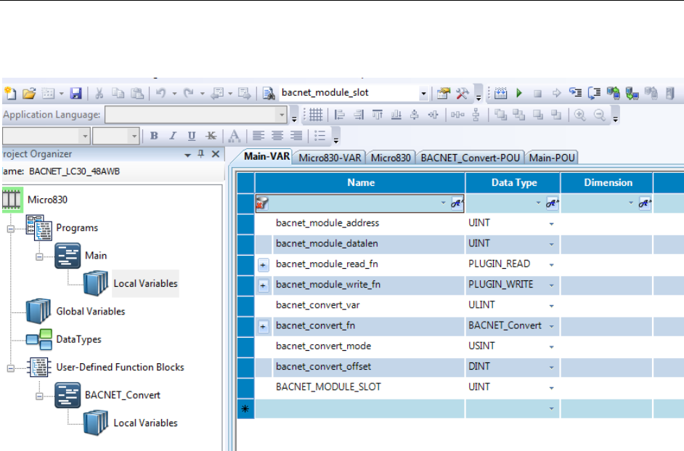Image resolution: width=684 pixels, height=451 pixels.
Task: Toggle the grid display icon
Action: pyautogui.click(x=315, y=115)
